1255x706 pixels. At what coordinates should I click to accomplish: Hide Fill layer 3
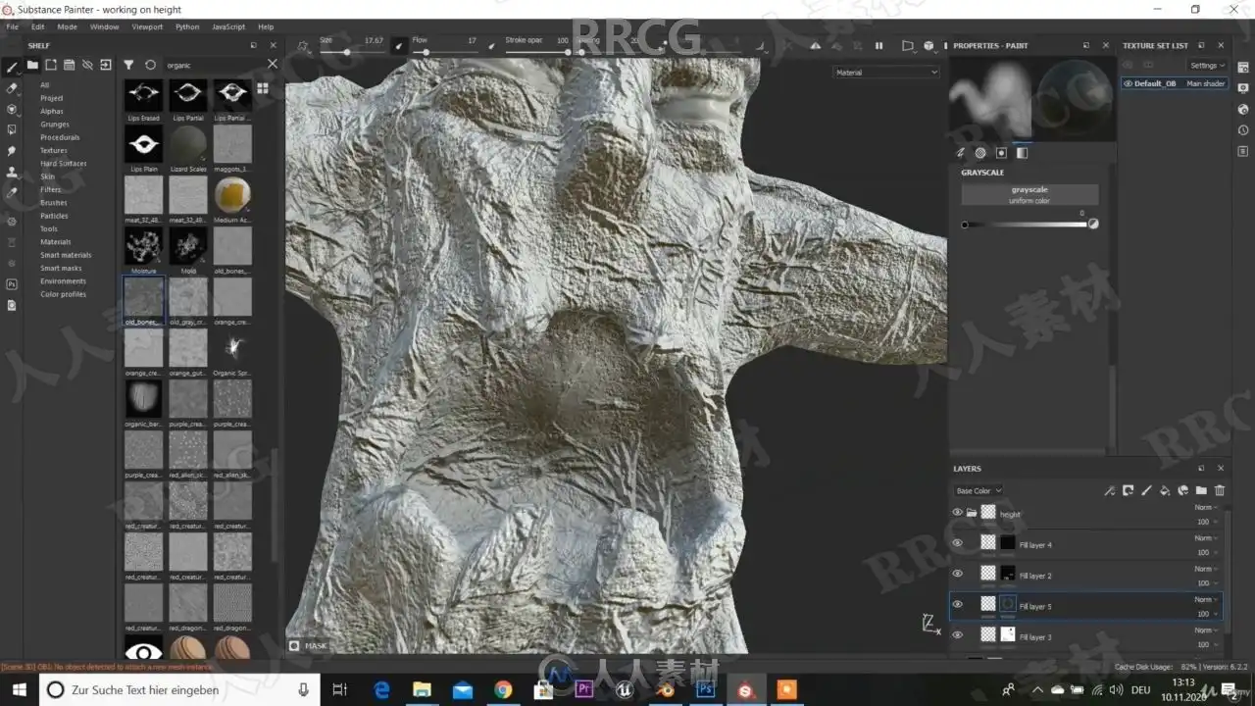[958, 635]
